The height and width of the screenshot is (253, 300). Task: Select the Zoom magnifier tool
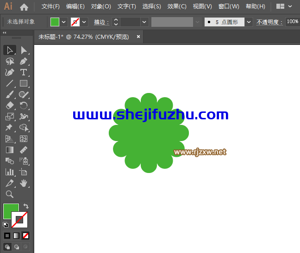10,194
